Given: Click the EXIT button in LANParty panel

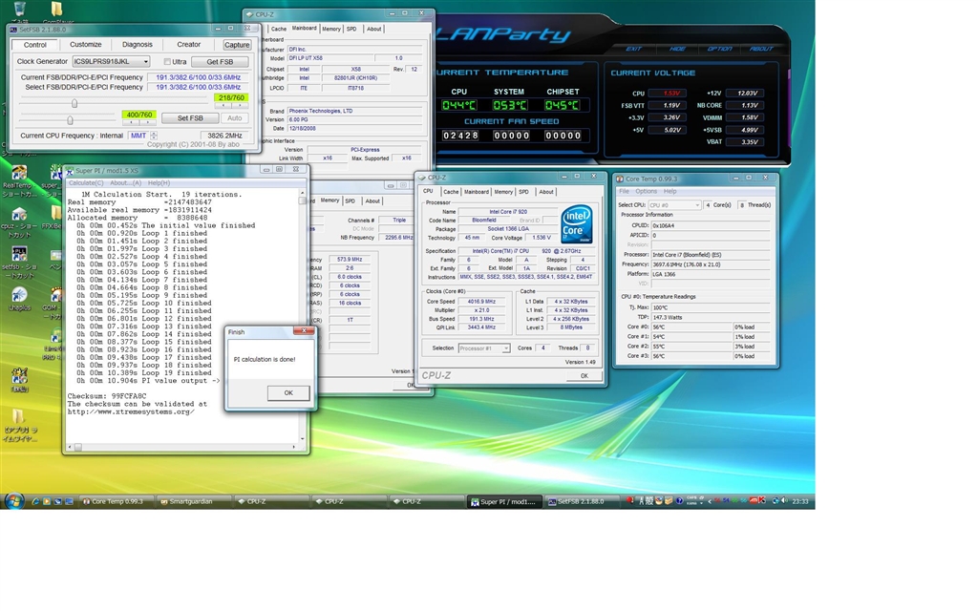Looking at the screenshot, I should pyautogui.click(x=633, y=49).
